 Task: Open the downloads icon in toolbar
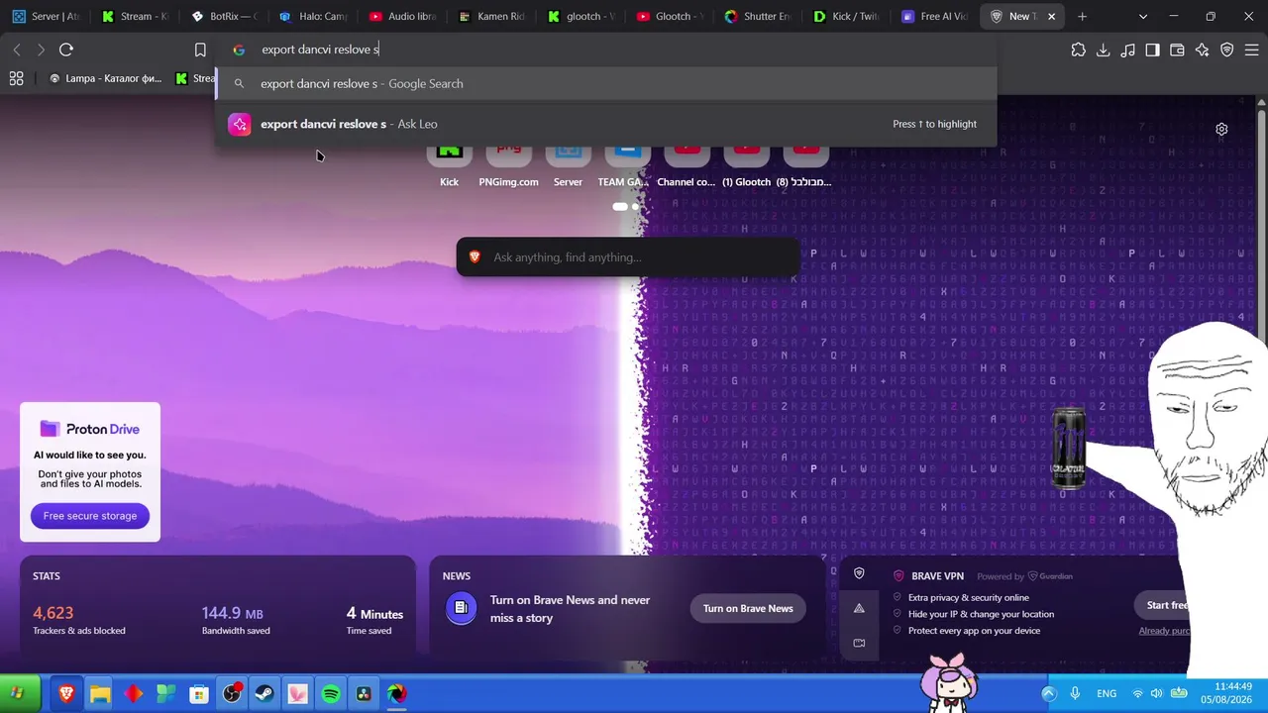coord(1103,50)
